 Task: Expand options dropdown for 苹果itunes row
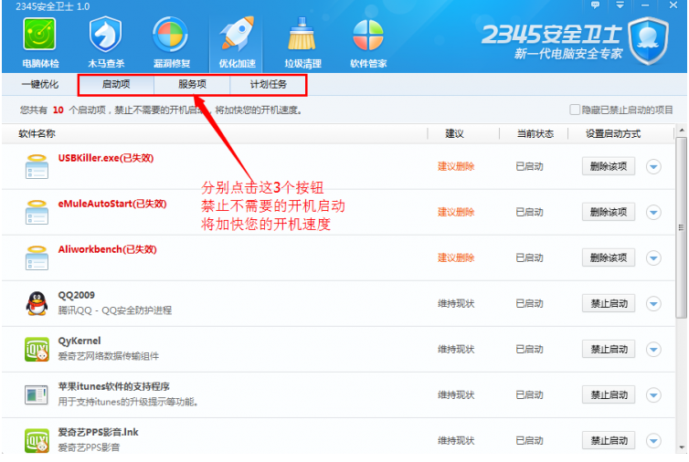(x=654, y=394)
